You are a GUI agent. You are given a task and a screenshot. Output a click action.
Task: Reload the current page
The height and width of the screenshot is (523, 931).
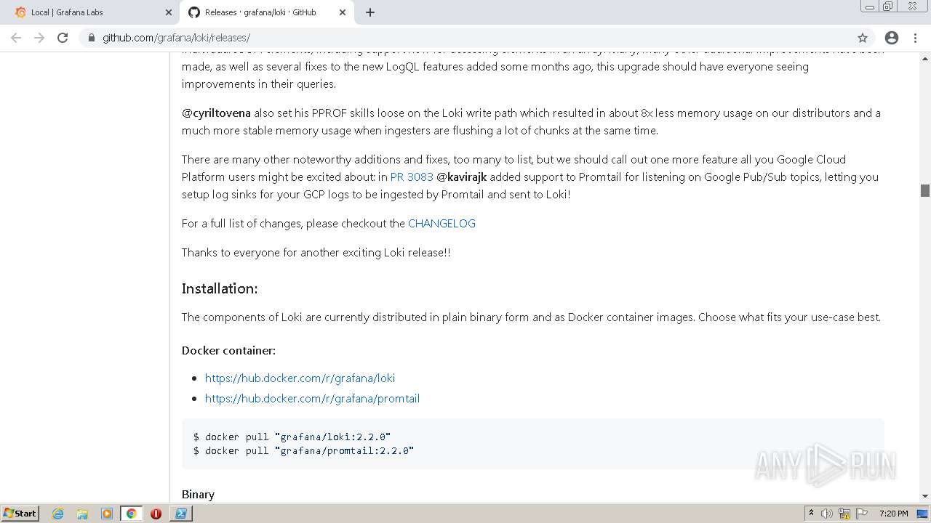click(63, 38)
